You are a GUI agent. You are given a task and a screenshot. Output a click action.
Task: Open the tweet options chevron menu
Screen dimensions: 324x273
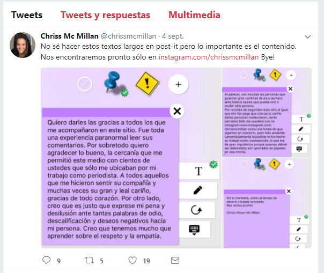(x=308, y=37)
